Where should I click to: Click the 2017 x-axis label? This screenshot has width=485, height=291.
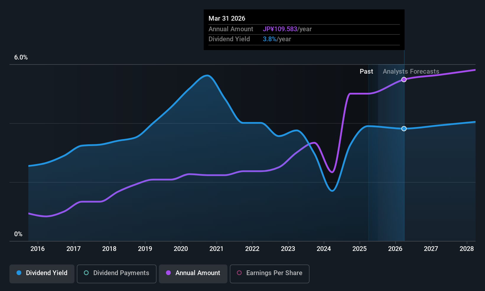[x=74, y=249]
